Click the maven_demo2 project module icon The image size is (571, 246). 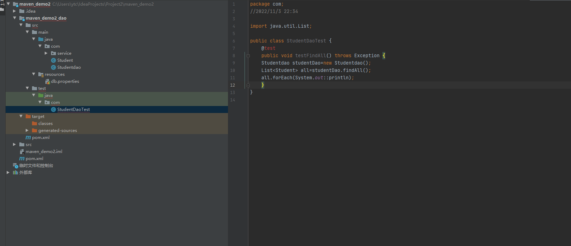tap(15, 4)
